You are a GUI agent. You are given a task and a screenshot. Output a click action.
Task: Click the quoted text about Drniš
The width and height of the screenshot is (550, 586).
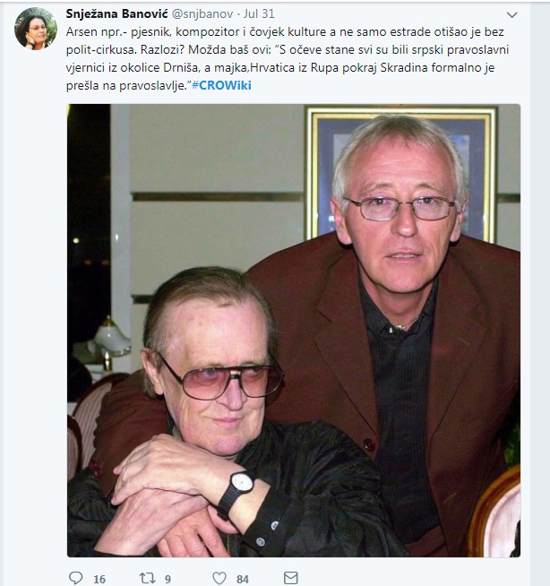point(288,67)
